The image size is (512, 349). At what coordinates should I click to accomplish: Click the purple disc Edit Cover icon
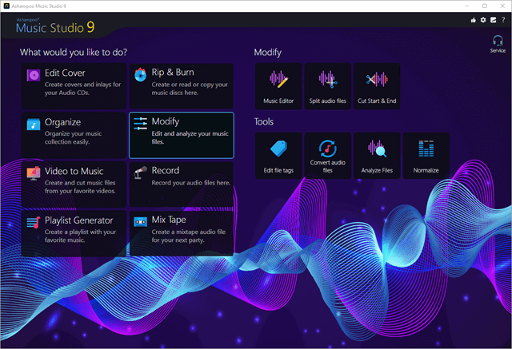tap(34, 75)
